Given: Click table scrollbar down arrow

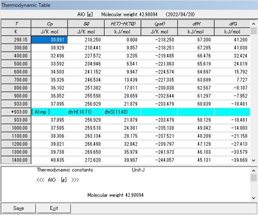Looking at the screenshot, I should 253,160.
